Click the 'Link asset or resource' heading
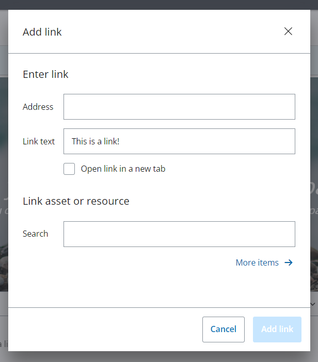 76,201
